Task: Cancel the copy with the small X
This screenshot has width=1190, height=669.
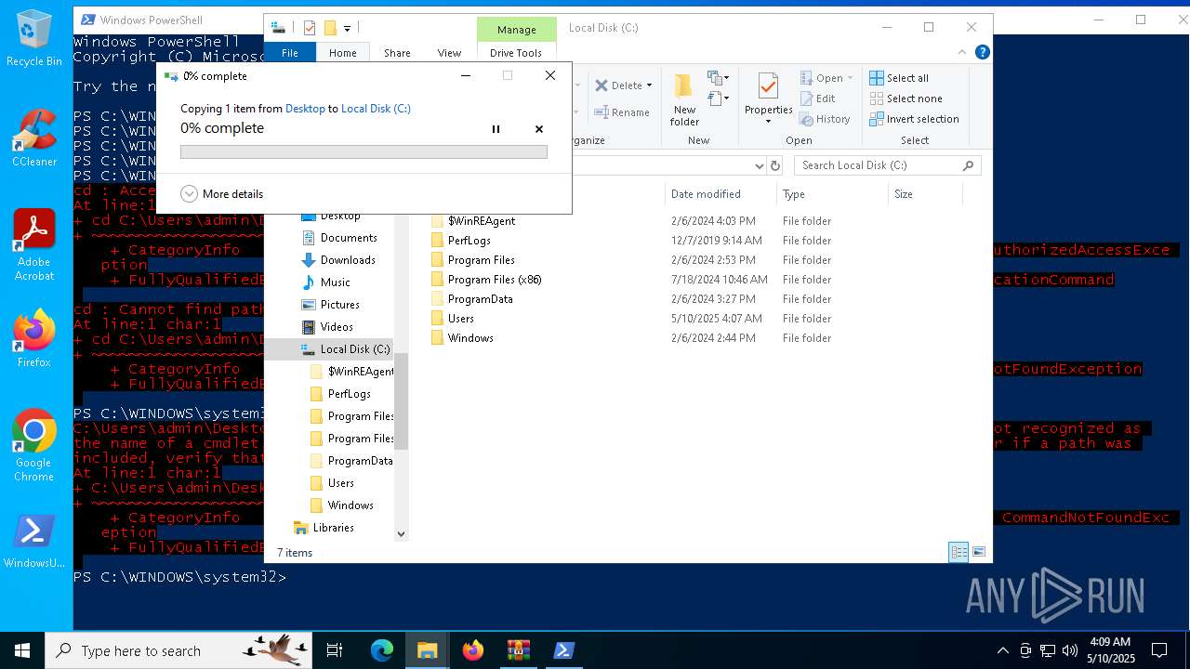Action: [x=539, y=129]
